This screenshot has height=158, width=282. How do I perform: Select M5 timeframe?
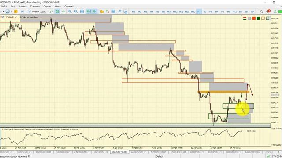(x=157, y=11)
